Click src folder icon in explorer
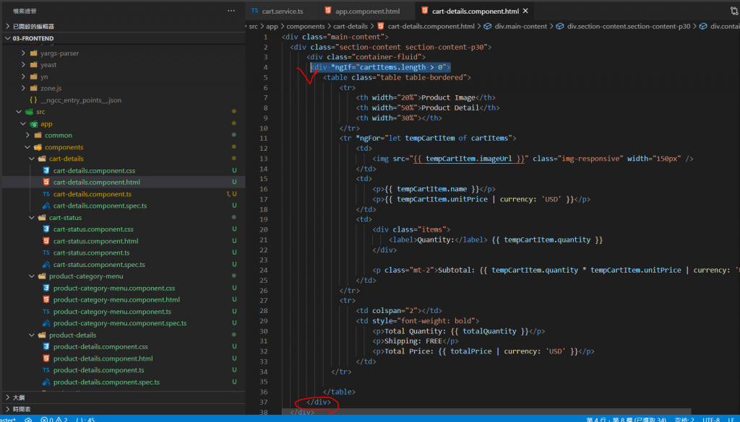 [29, 112]
